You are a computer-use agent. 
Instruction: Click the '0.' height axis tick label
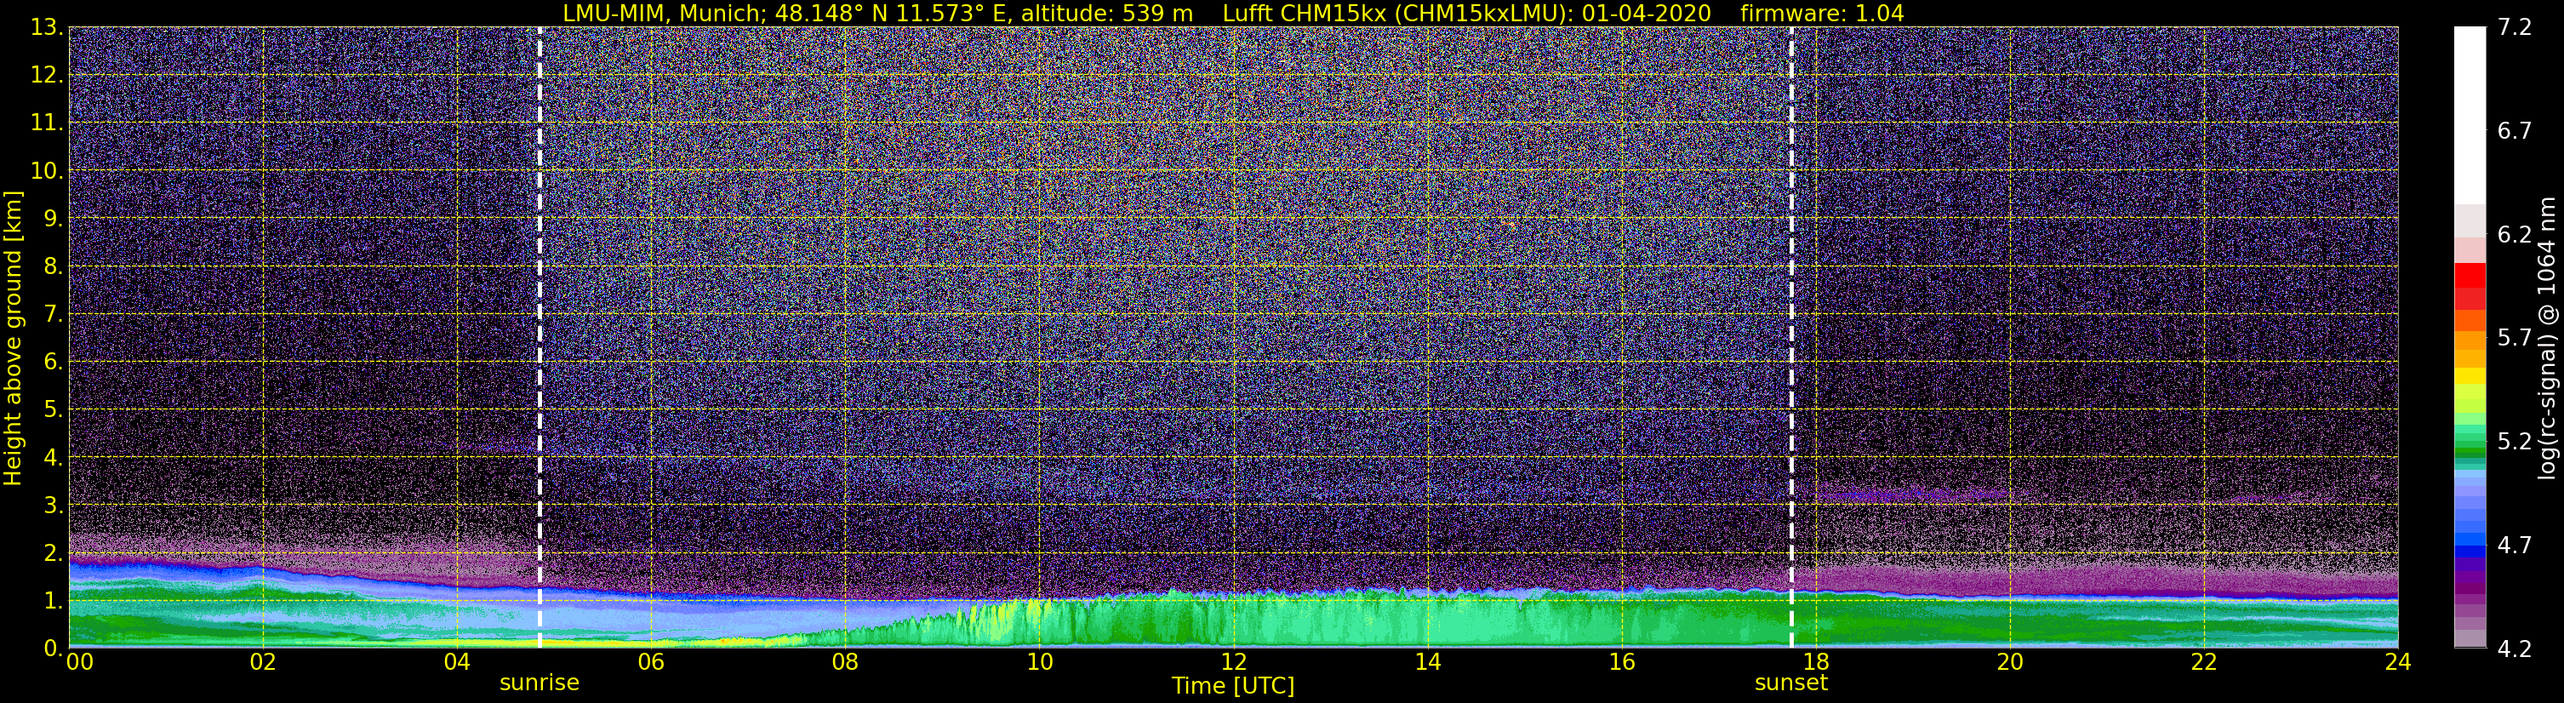tap(54, 647)
